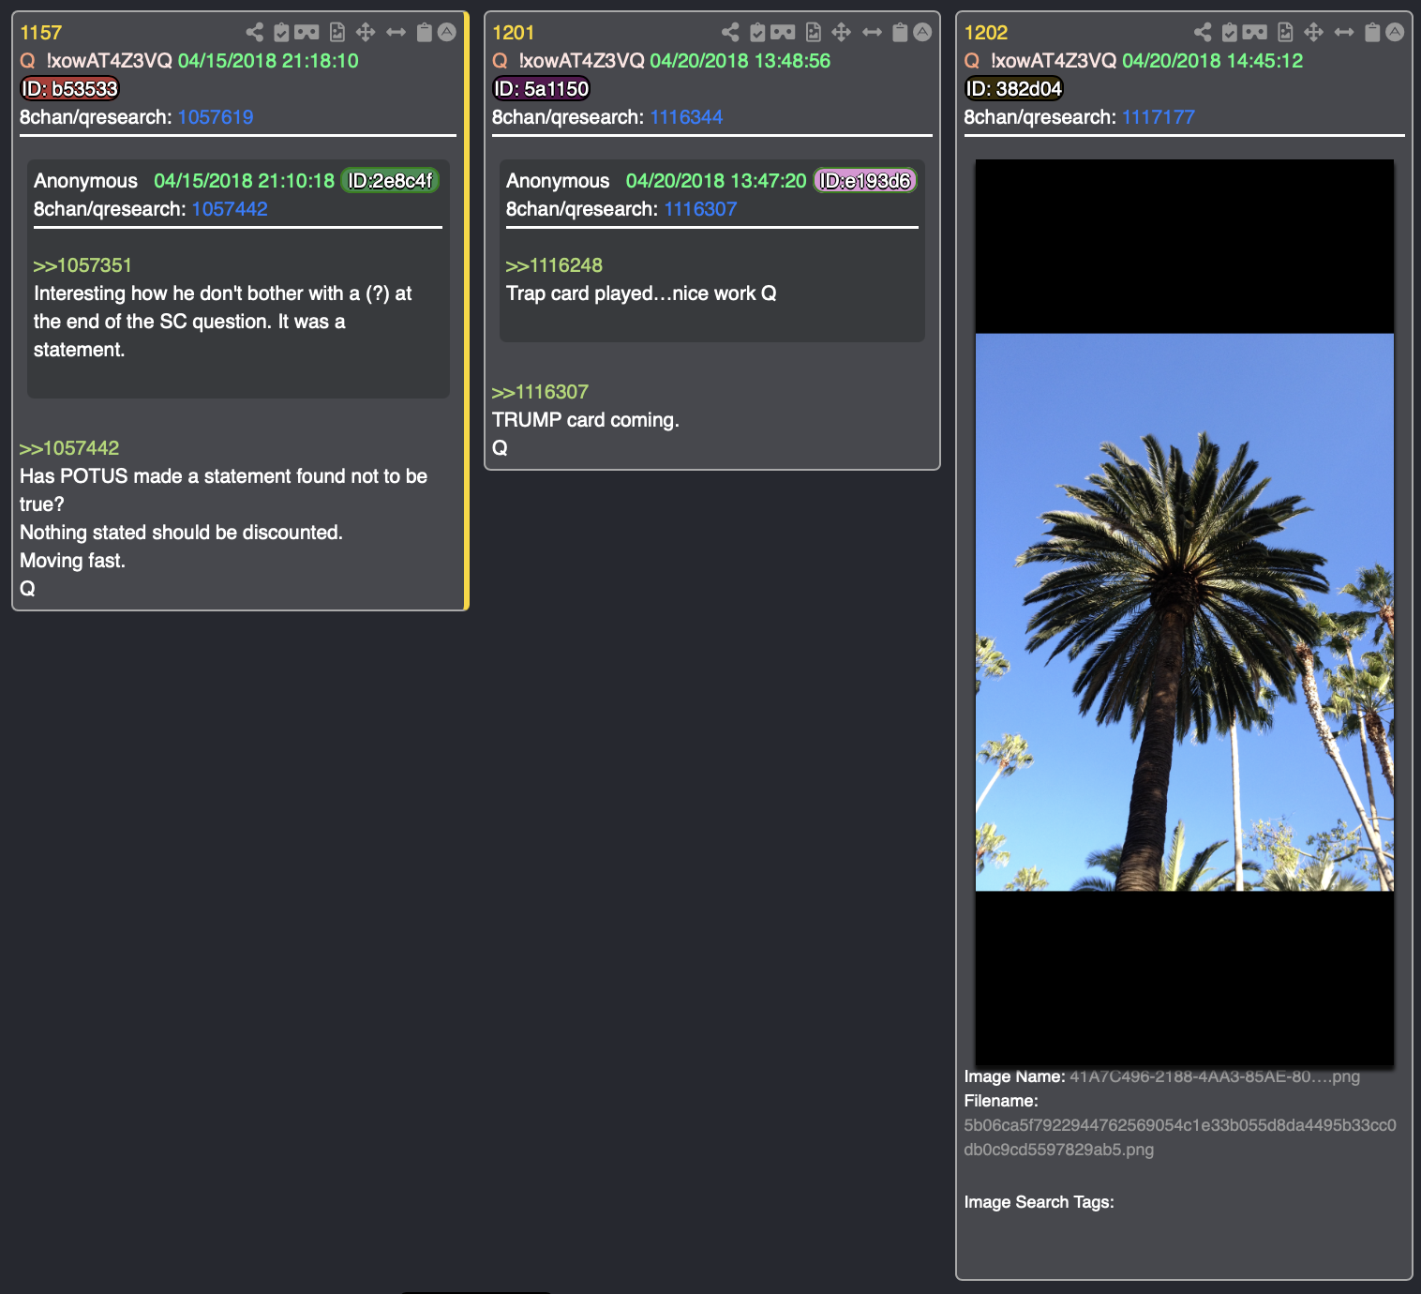The height and width of the screenshot is (1294, 1421).
Task: Click the four-way move icon on post 1157
Action: [366, 33]
